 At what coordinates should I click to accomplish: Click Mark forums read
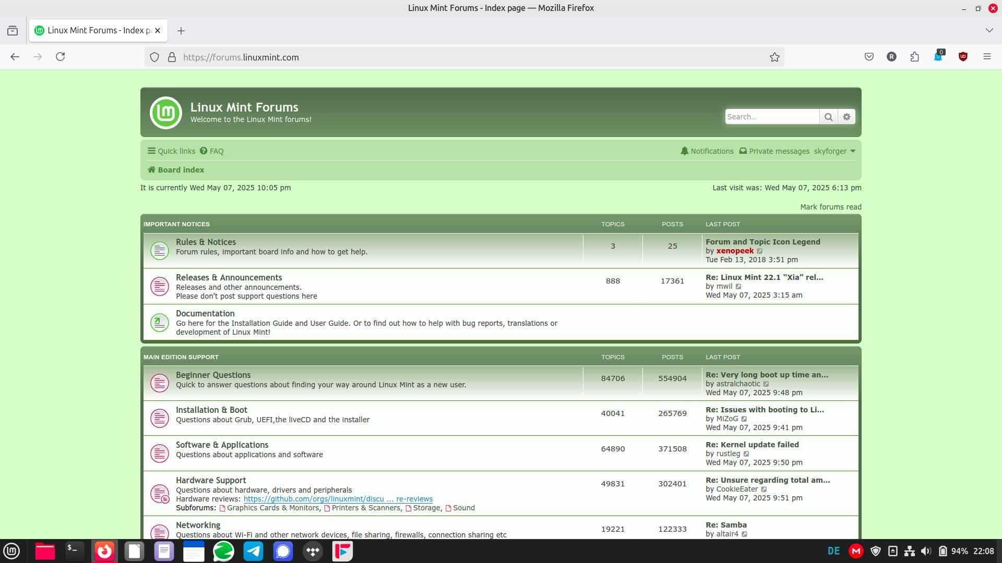click(831, 207)
